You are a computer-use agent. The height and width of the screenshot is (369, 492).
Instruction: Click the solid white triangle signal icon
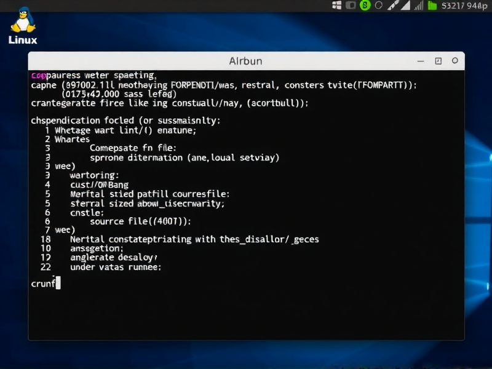coord(405,6)
